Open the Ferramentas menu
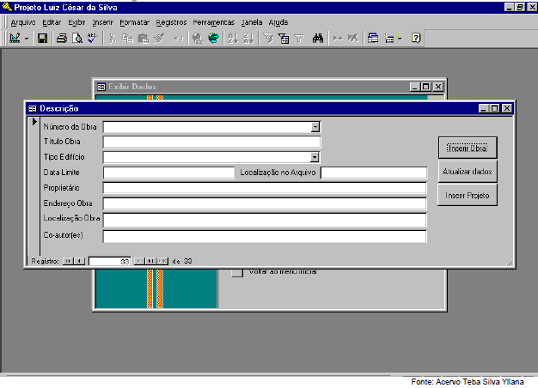This screenshot has width=538, height=388. coord(213,22)
